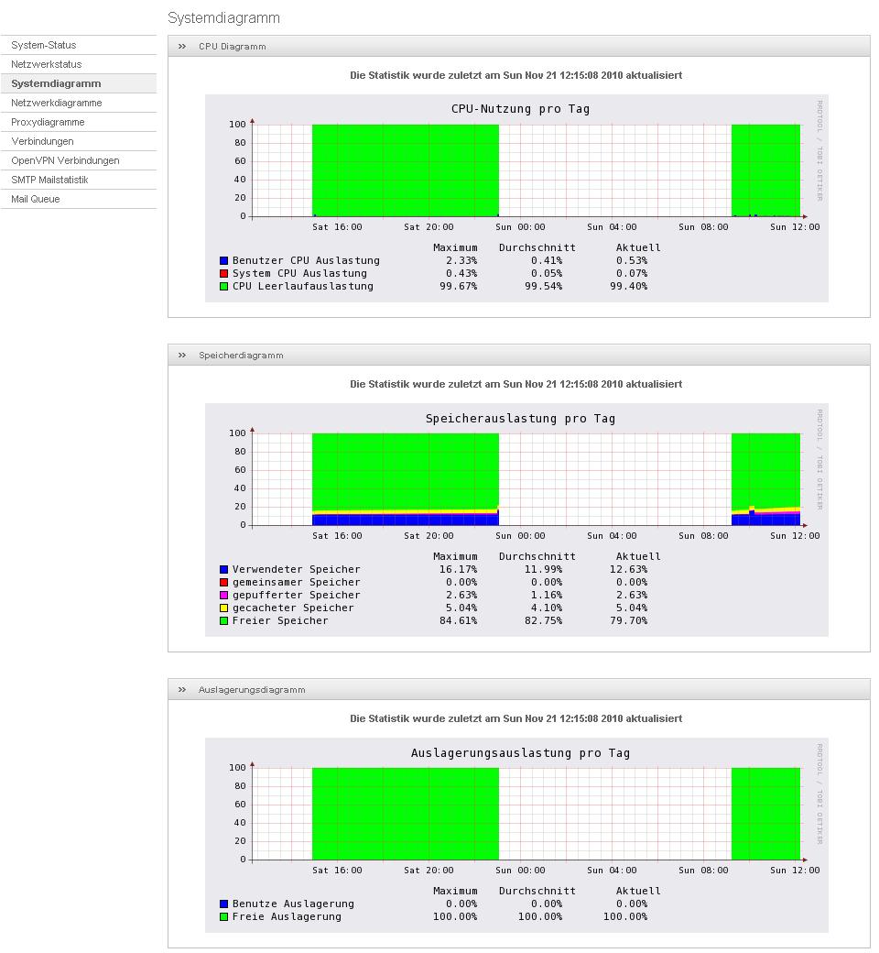Click blue Benutzer CPU Auslastung legend swatch

point(223,261)
